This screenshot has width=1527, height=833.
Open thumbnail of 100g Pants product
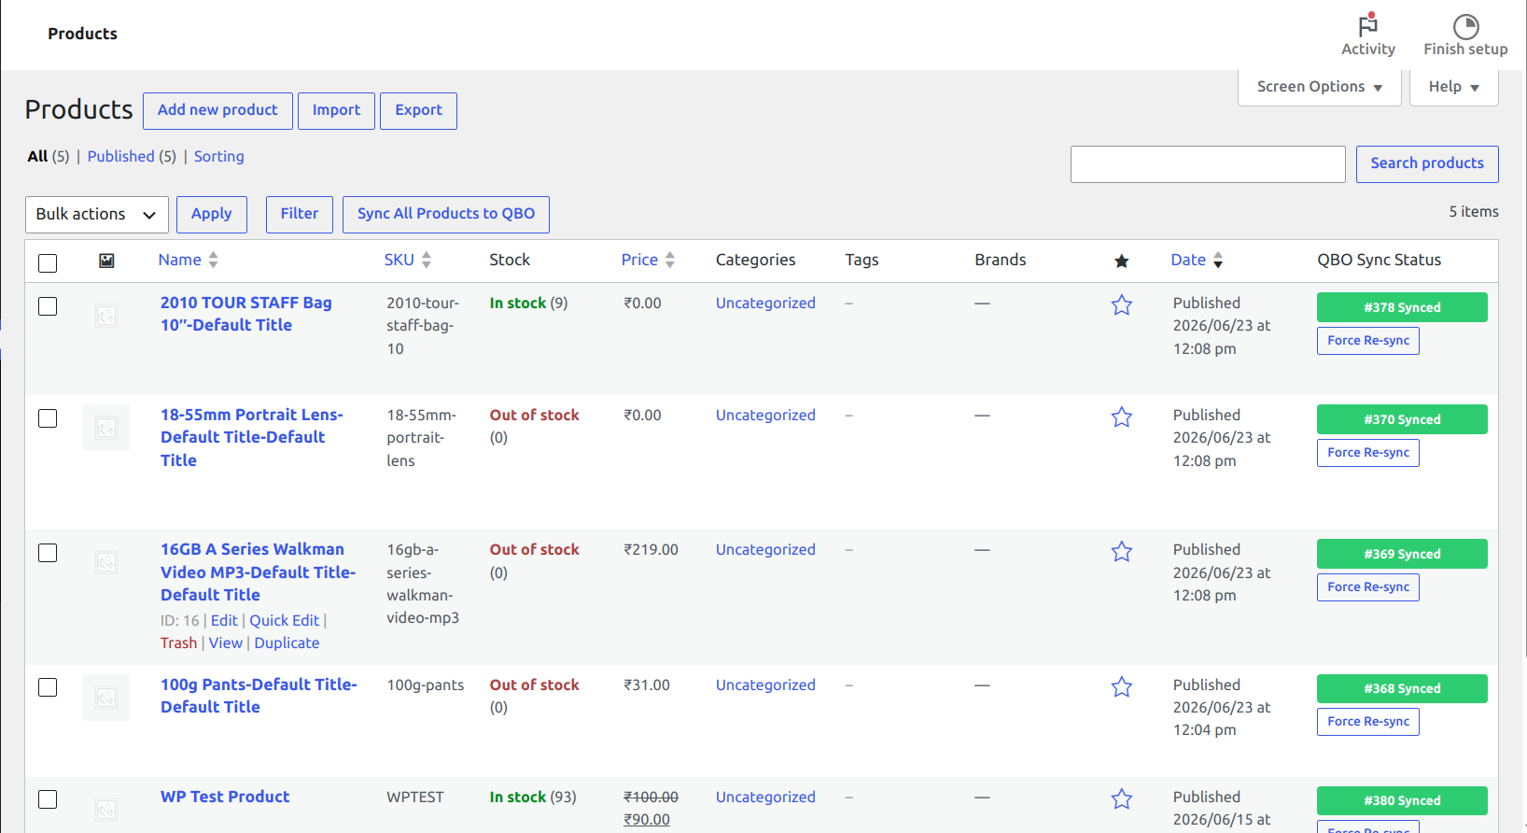(x=106, y=698)
